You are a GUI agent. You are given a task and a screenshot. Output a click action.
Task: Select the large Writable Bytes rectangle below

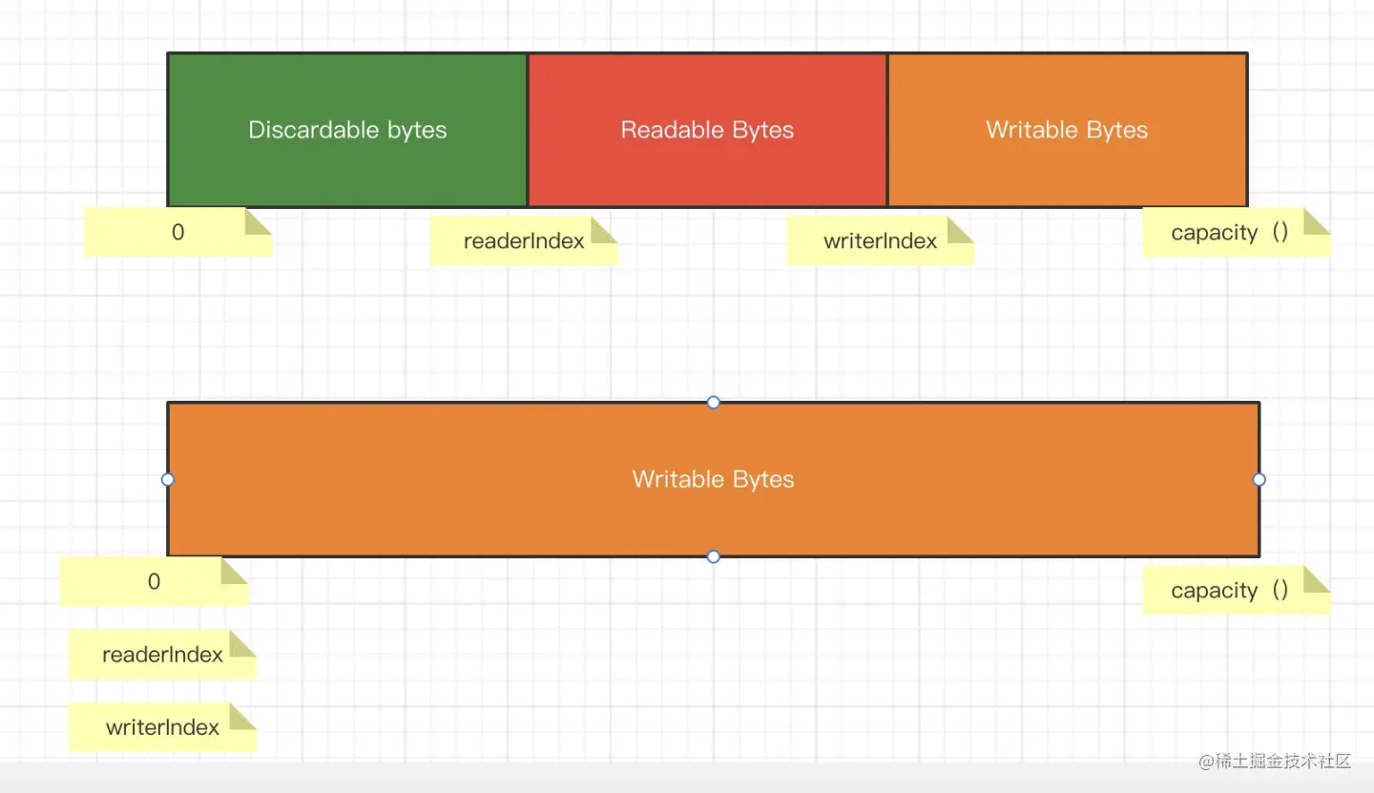[x=713, y=479]
